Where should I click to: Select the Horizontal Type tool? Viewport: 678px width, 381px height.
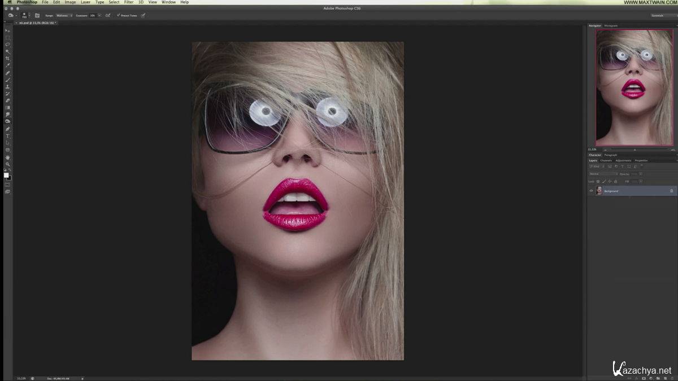coord(7,136)
